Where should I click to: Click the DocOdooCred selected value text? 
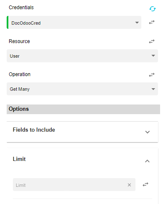pos(26,23)
